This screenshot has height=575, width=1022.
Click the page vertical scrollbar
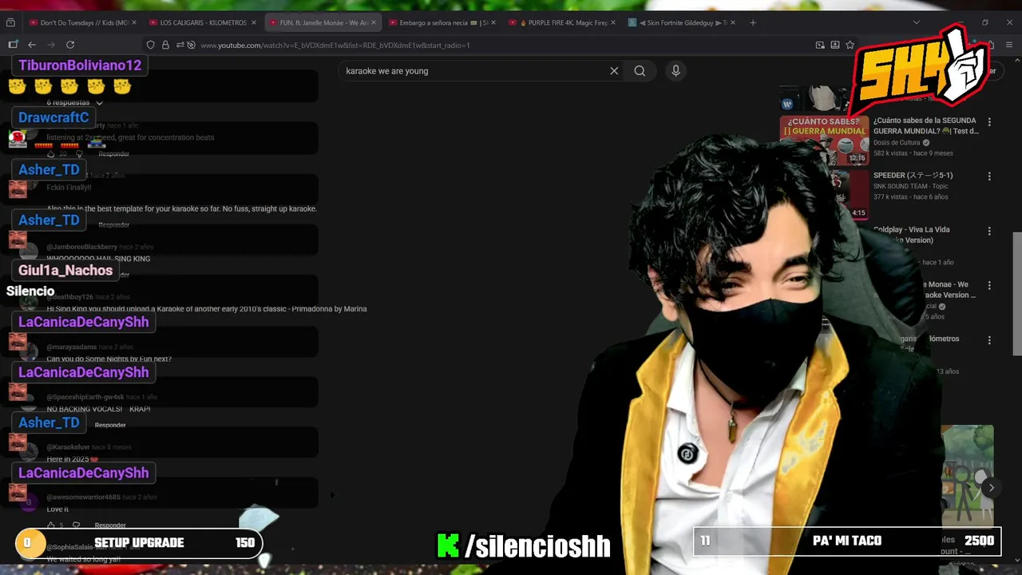[1017, 294]
